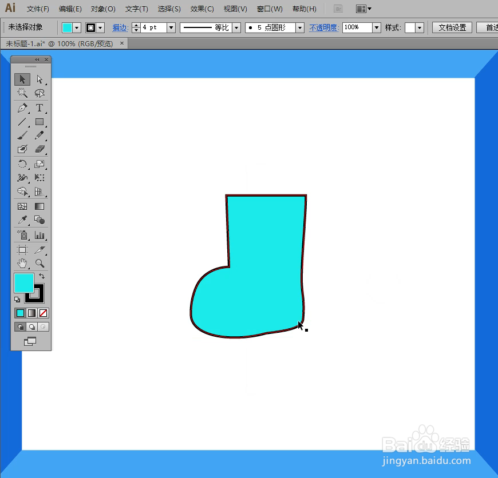
Task: Open the 文字(T) menu
Action: pyautogui.click(x=137, y=9)
